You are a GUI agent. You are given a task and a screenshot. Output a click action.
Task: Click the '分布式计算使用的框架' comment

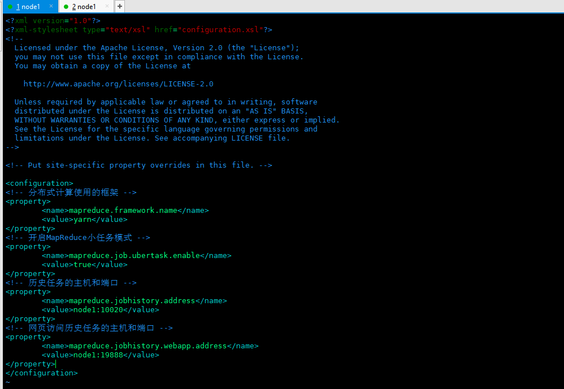point(71,193)
